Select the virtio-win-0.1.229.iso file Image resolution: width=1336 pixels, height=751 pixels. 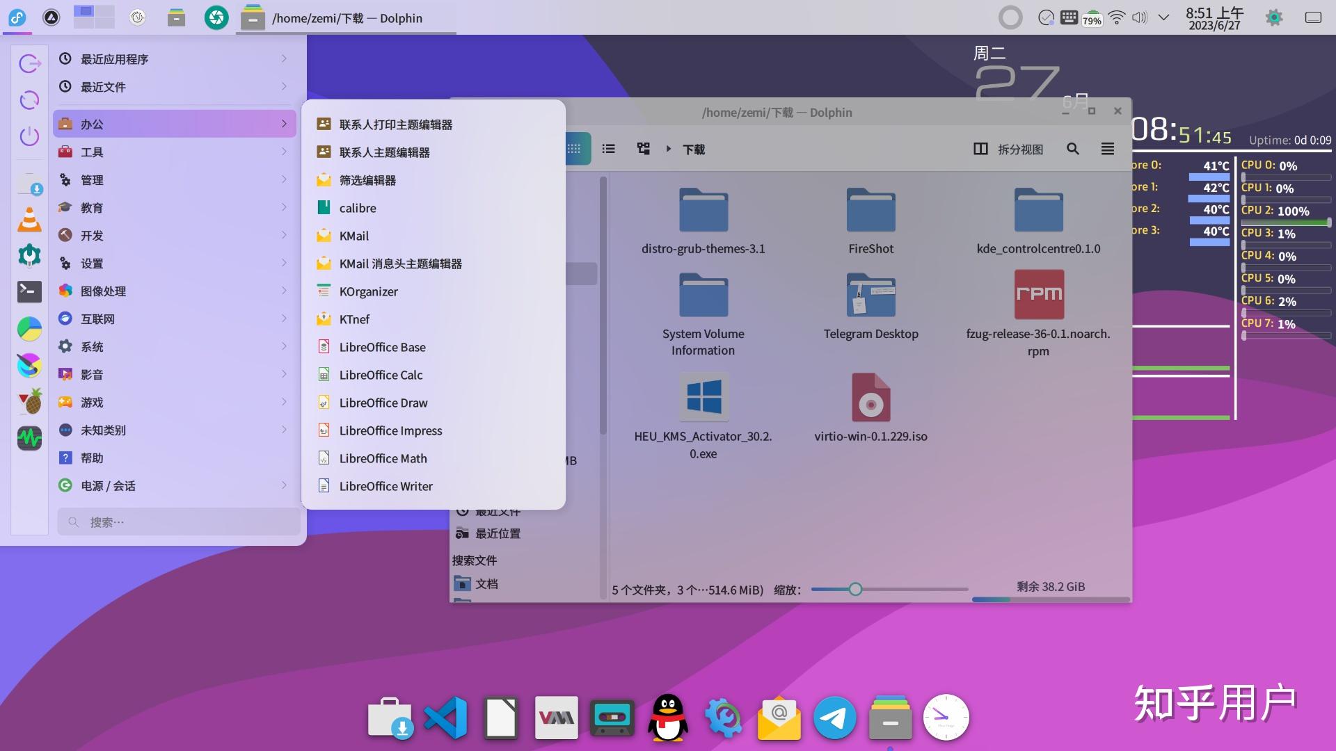click(870, 407)
